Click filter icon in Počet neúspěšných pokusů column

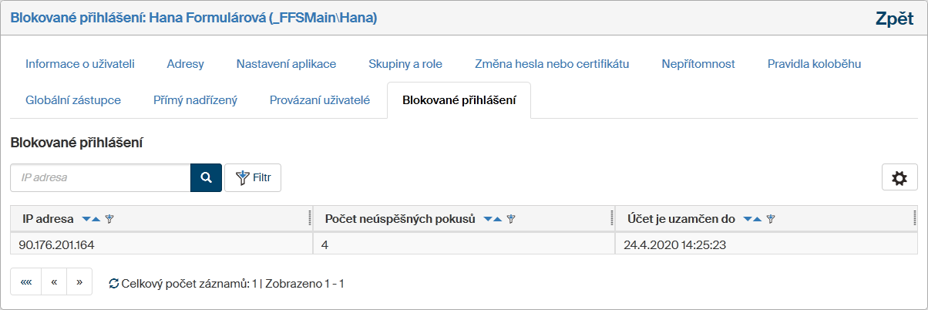(x=511, y=219)
